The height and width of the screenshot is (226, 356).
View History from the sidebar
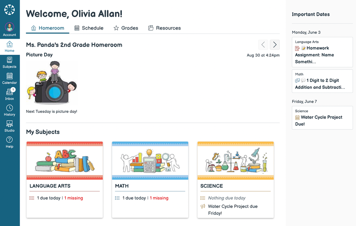click(10, 110)
